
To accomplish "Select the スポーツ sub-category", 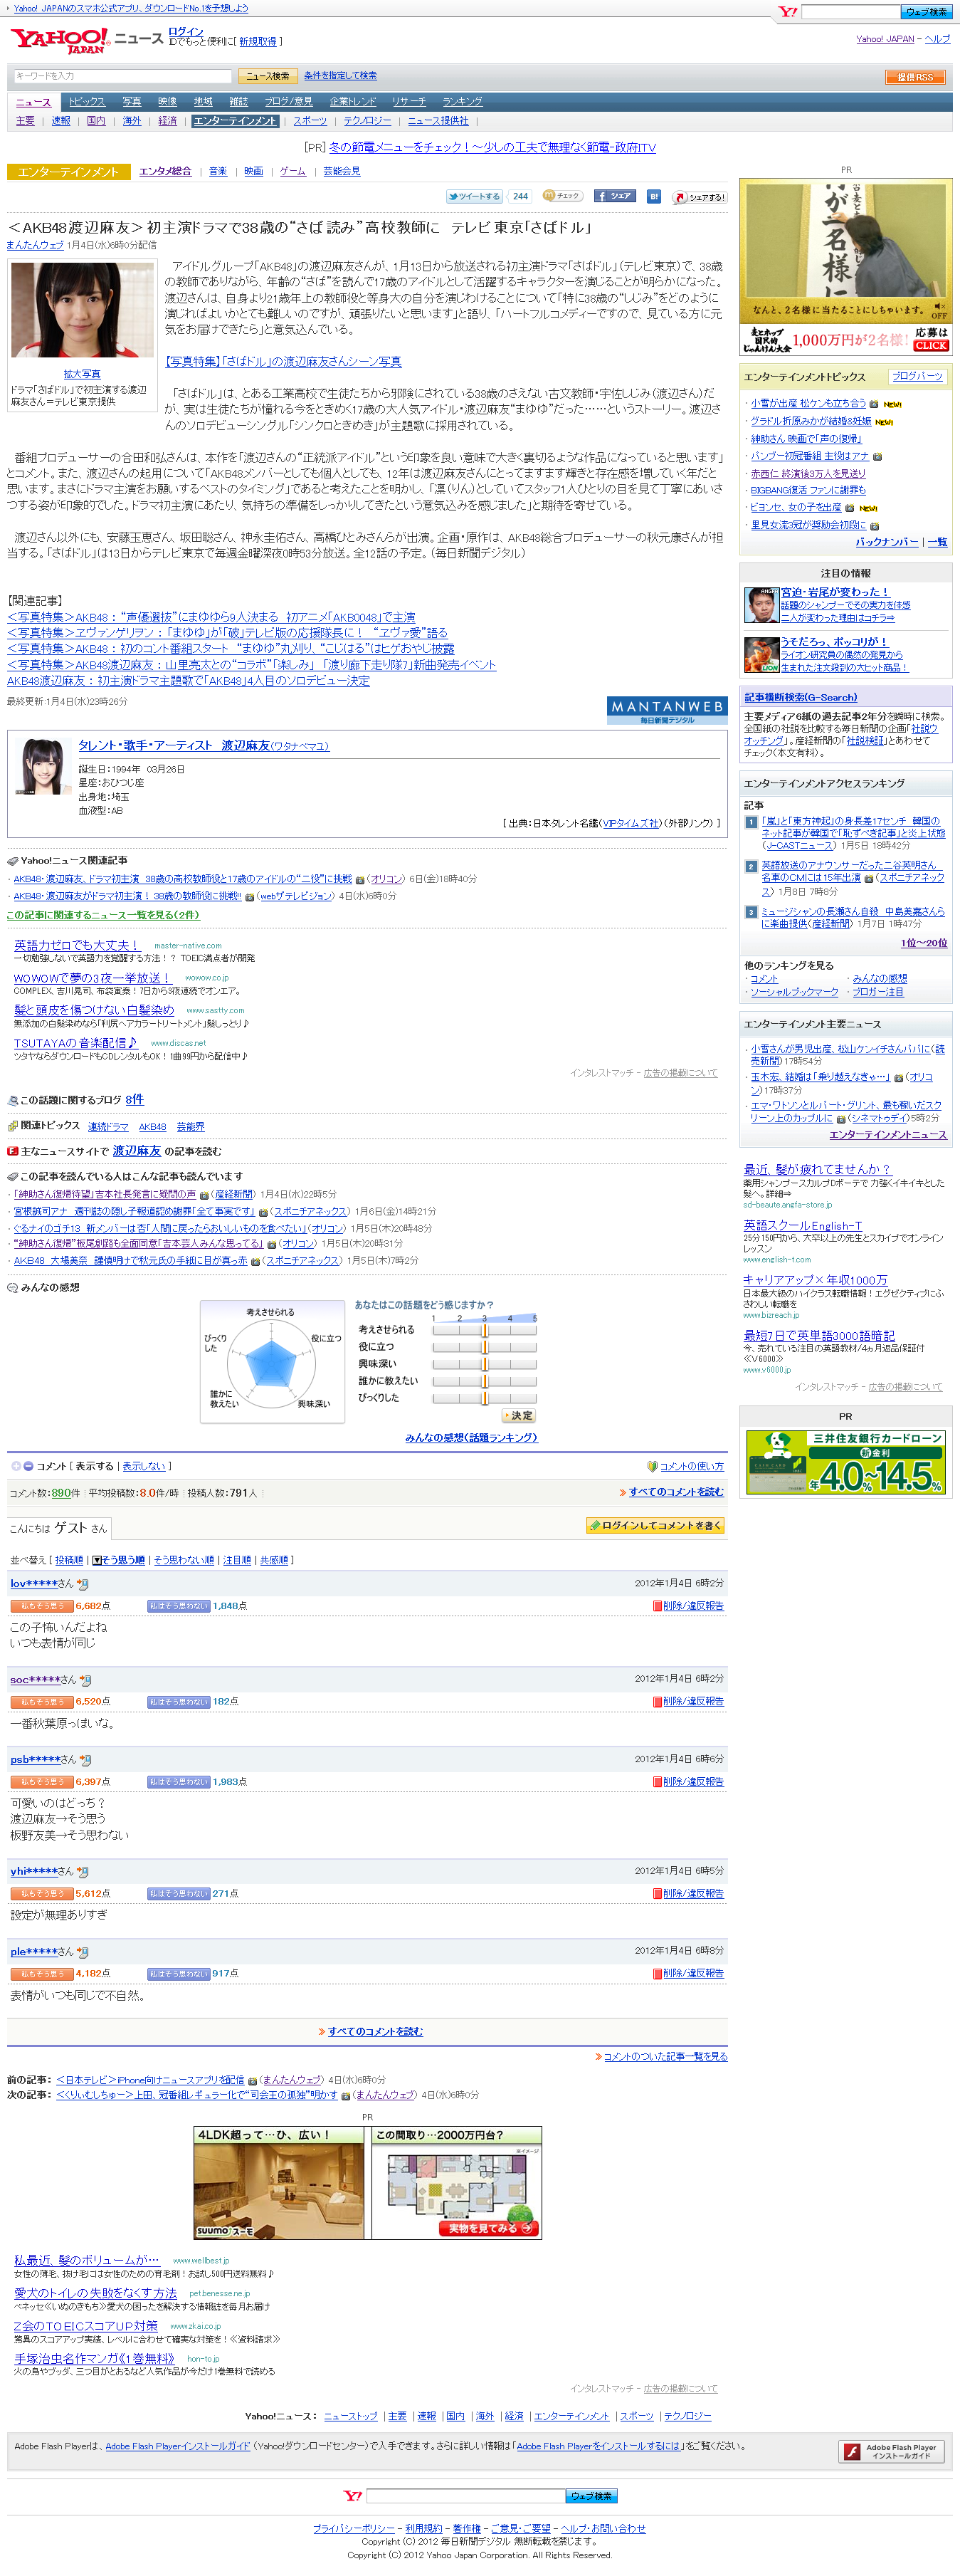I will tap(310, 121).
